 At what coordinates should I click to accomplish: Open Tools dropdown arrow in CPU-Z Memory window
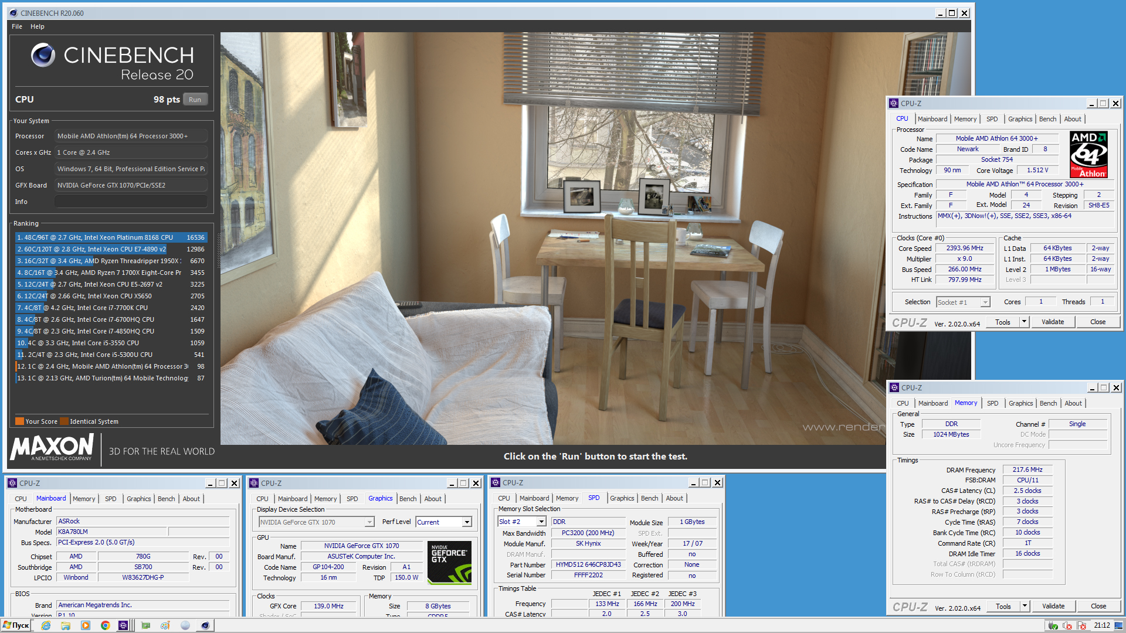pos(1025,606)
